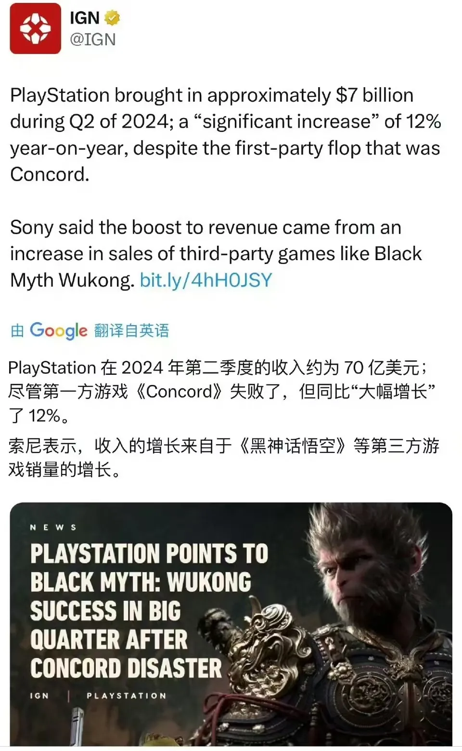Click the 翻译自英语 translation label
The image size is (462, 751).
131,331
